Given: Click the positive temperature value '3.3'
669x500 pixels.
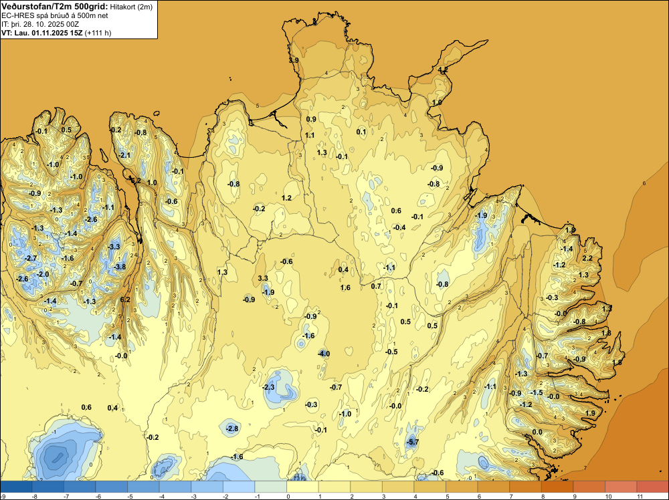Looking at the screenshot, I should (263, 278).
